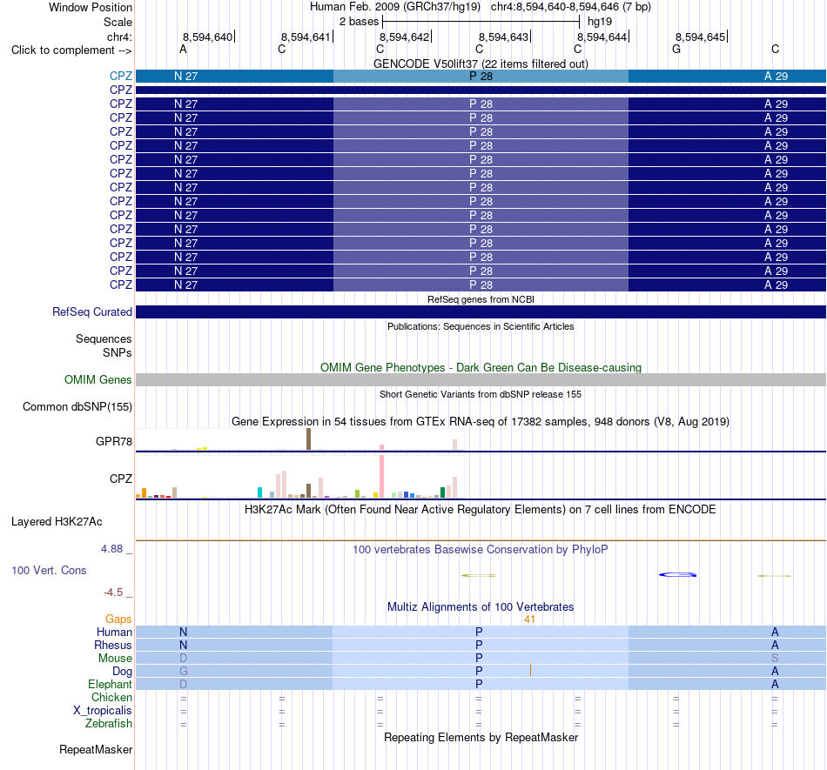Click the orange insertion tick in Dog row

tap(530, 671)
